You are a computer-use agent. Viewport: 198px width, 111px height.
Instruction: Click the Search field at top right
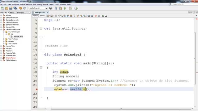click(x=184, y=4)
